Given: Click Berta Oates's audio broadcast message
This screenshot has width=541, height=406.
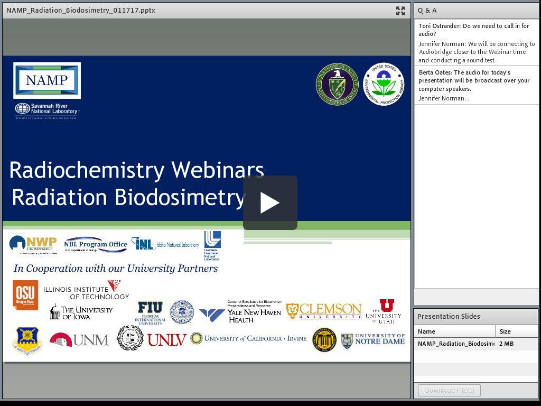Looking at the screenshot, I should pos(474,80).
